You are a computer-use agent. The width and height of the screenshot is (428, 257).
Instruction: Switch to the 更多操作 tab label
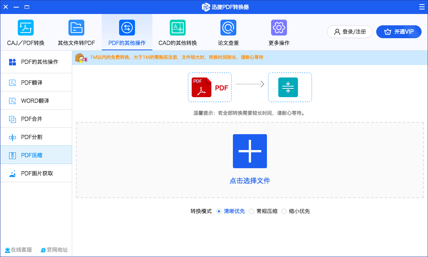(279, 43)
